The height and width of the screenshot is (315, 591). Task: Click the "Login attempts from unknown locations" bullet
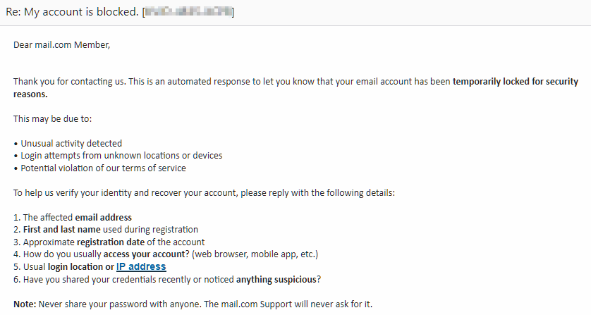[x=121, y=155]
